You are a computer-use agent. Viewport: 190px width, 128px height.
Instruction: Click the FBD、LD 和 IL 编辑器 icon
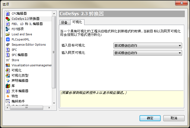coord(8,24)
